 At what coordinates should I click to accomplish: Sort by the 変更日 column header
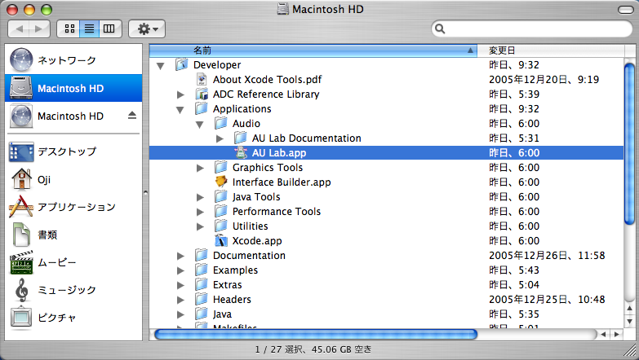click(x=550, y=50)
